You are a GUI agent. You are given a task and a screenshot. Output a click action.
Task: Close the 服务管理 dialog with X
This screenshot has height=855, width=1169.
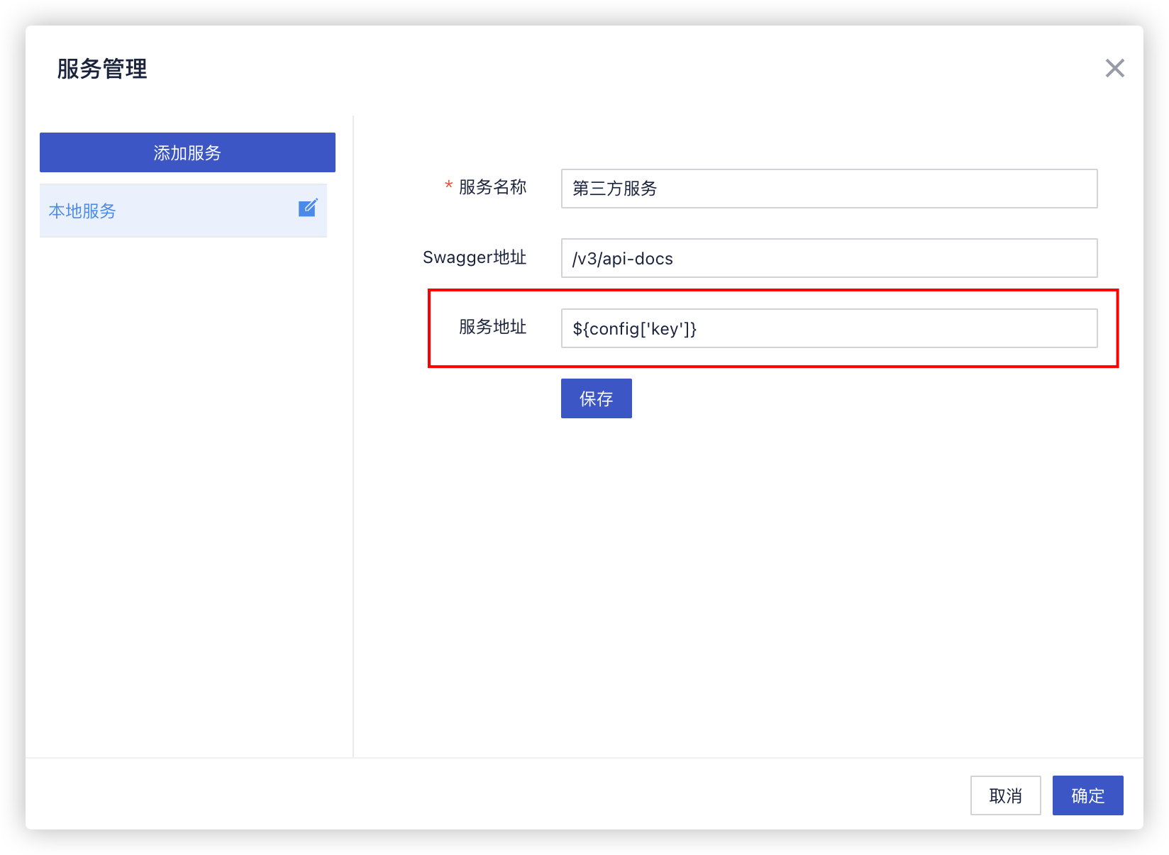coord(1114,68)
